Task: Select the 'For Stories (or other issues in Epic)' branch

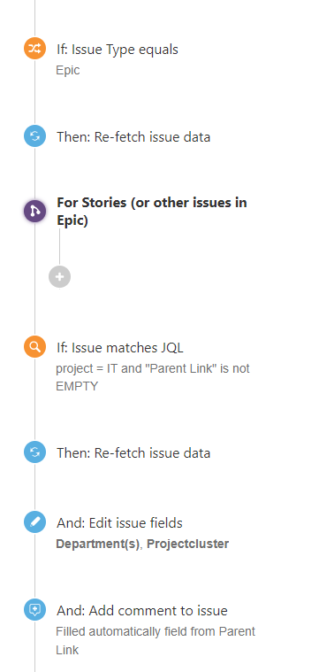Action: pyautogui.click(x=152, y=212)
